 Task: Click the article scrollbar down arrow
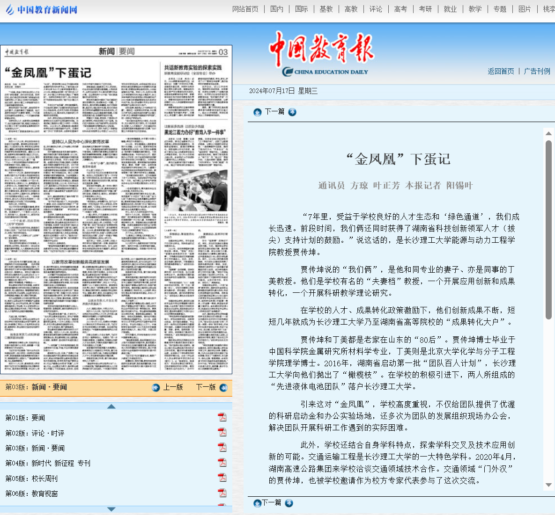548,485
